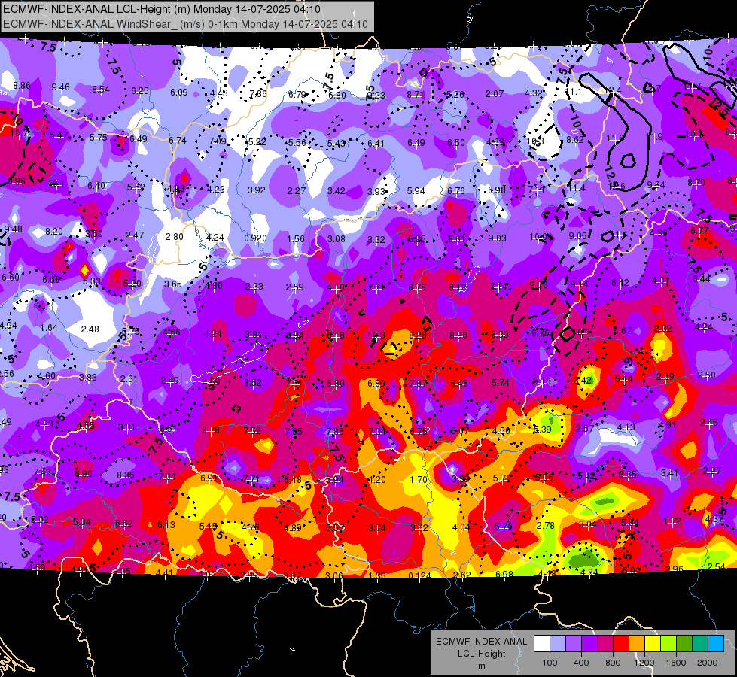Click the grid value 9.03

point(498,238)
